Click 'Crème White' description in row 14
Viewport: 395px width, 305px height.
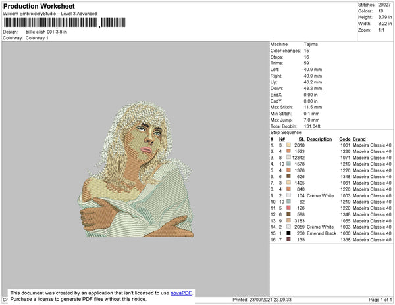point(320,227)
